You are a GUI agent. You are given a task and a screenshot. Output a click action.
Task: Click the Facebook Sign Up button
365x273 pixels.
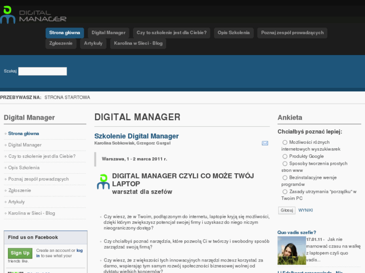(20, 253)
